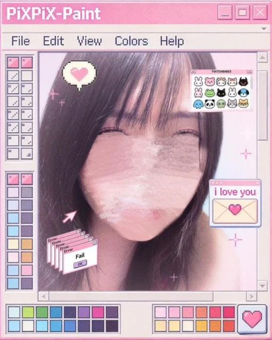Click the canvas scroll down arrow

pyautogui.click(x=263, y=286)
